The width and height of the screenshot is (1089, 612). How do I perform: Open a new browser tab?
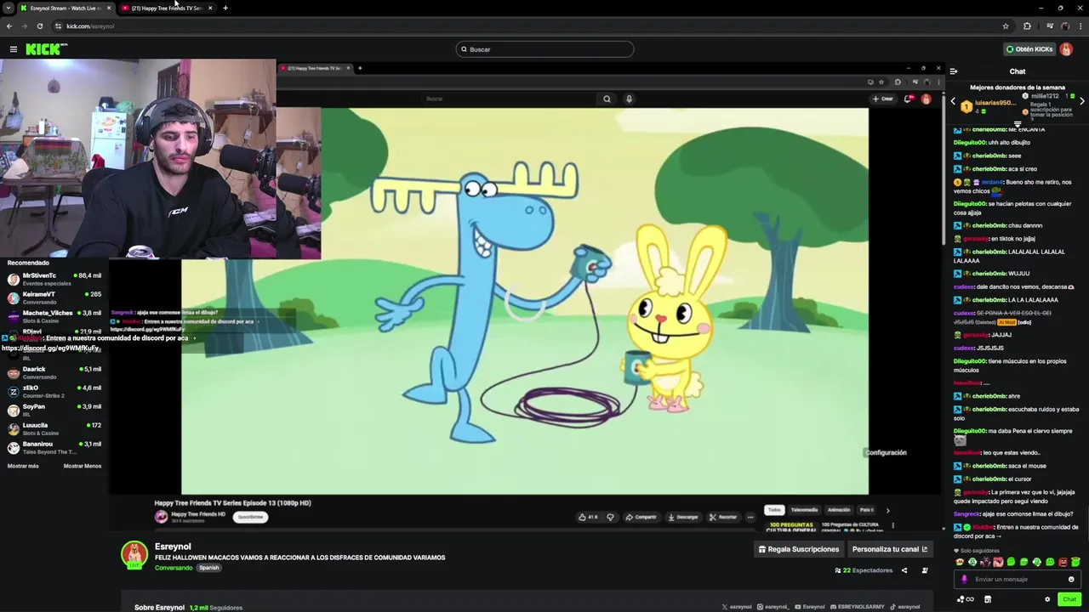(225, 8)
